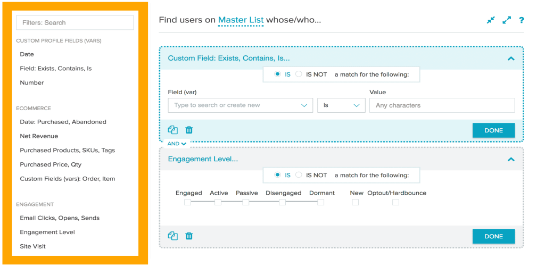Select Net Revenue filter in Ecommerce list
This screenshot has width=545, height=266.
click(x=39, y=136)
